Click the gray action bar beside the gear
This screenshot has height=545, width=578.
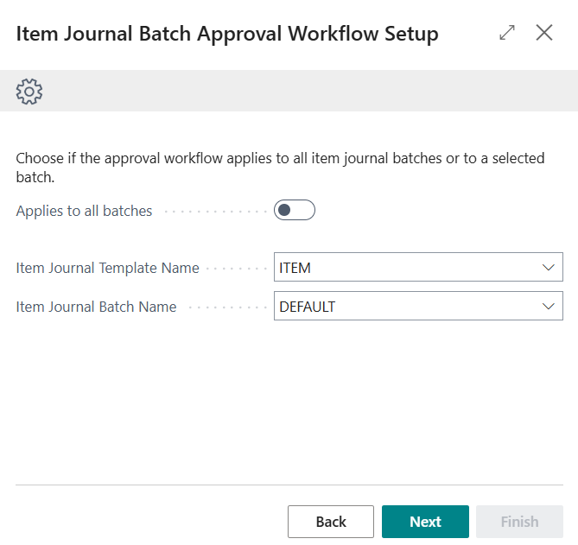(302, 91)
